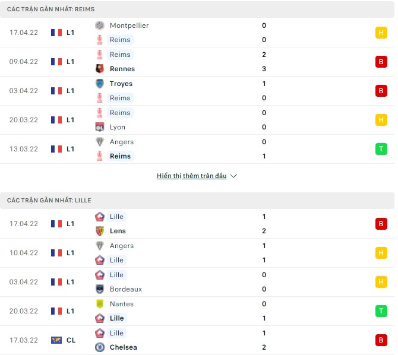Click the Champions League flag icon

[56, 340]
